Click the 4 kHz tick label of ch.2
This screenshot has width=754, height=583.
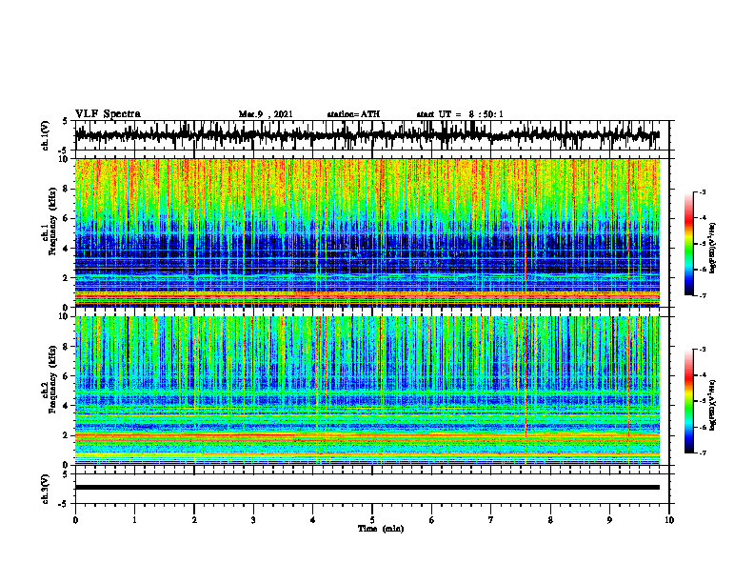click(x=66, y=406)
